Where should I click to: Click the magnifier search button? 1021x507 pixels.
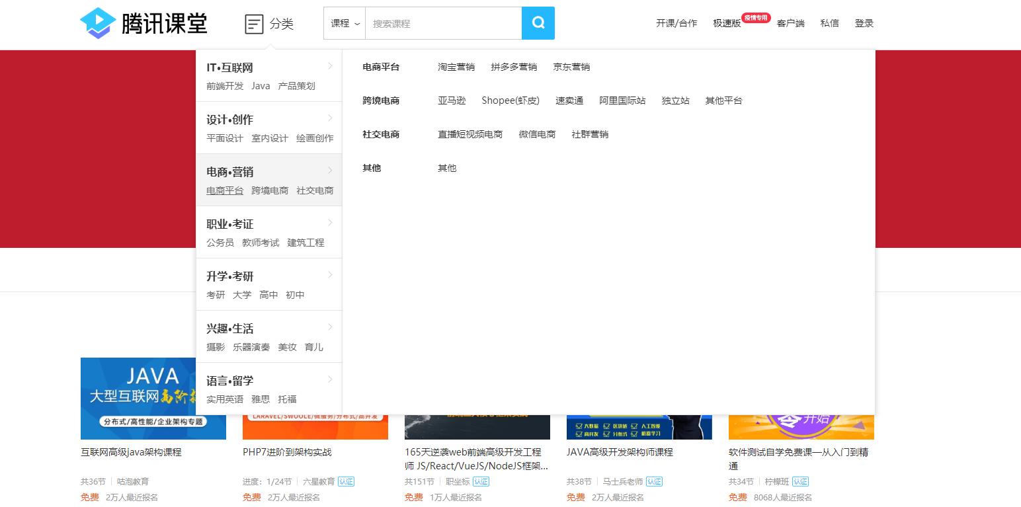pyautogui.click(x=538, y=22)
